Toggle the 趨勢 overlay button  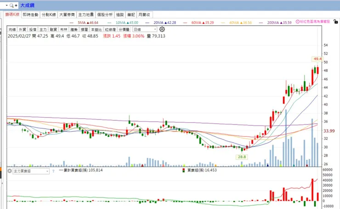[x=74, y=29]
